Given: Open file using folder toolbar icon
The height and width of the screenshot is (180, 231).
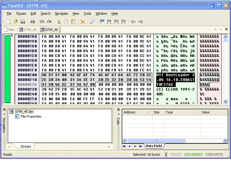Looking at the screenshot, I should pos(15,22).
